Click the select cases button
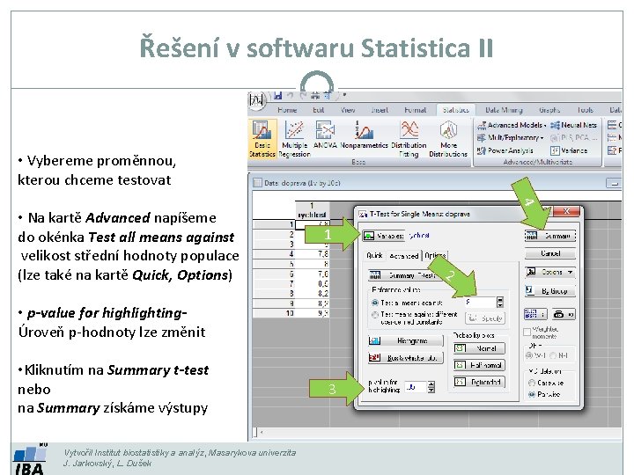634x475 pixels. coord(535,314)
